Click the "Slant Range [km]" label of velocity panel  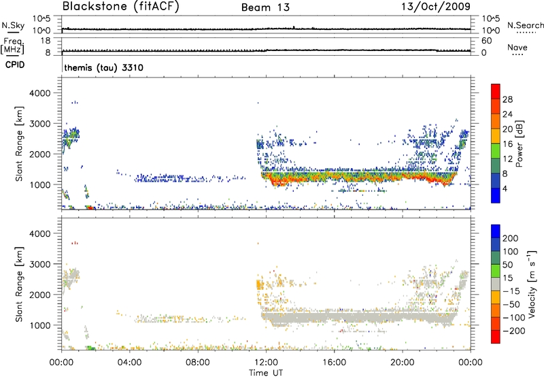tap(19, 284)
